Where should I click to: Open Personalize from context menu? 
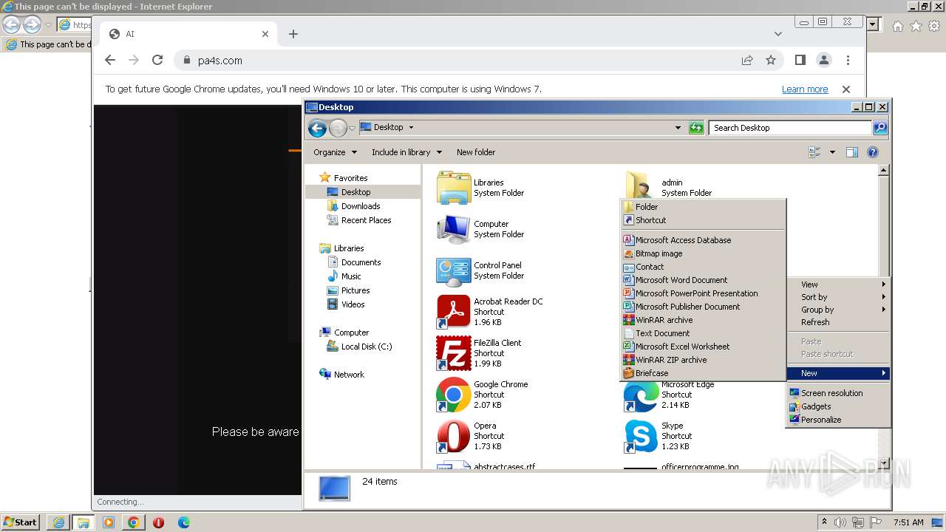tap(839, 420)
